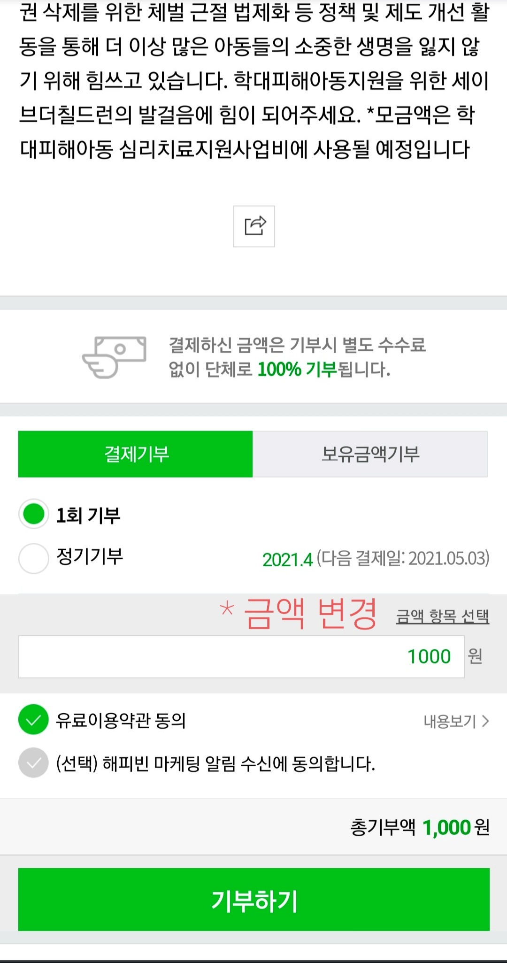Select the 1회 기부 radio button
Screen dimensions: 507x963
click(34, 514)
